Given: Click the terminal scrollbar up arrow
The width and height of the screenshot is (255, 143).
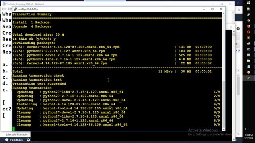Looking at the screenshot, I should [224, 14].
